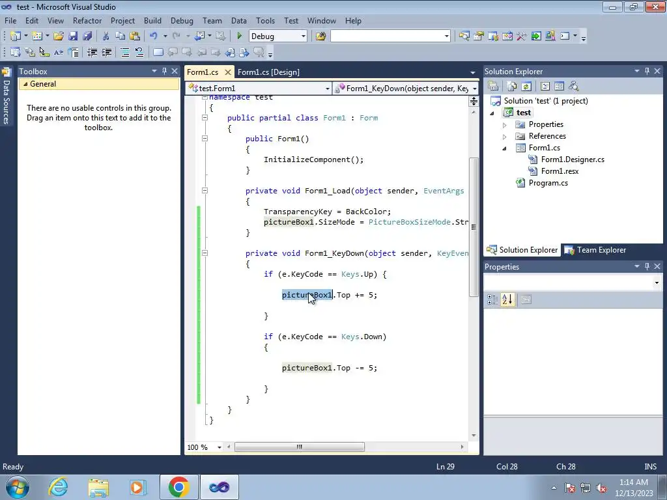The height and width of the screenshot is (500, 667).
Task: Click the Increase Indent icon
Action: (106, 52)
